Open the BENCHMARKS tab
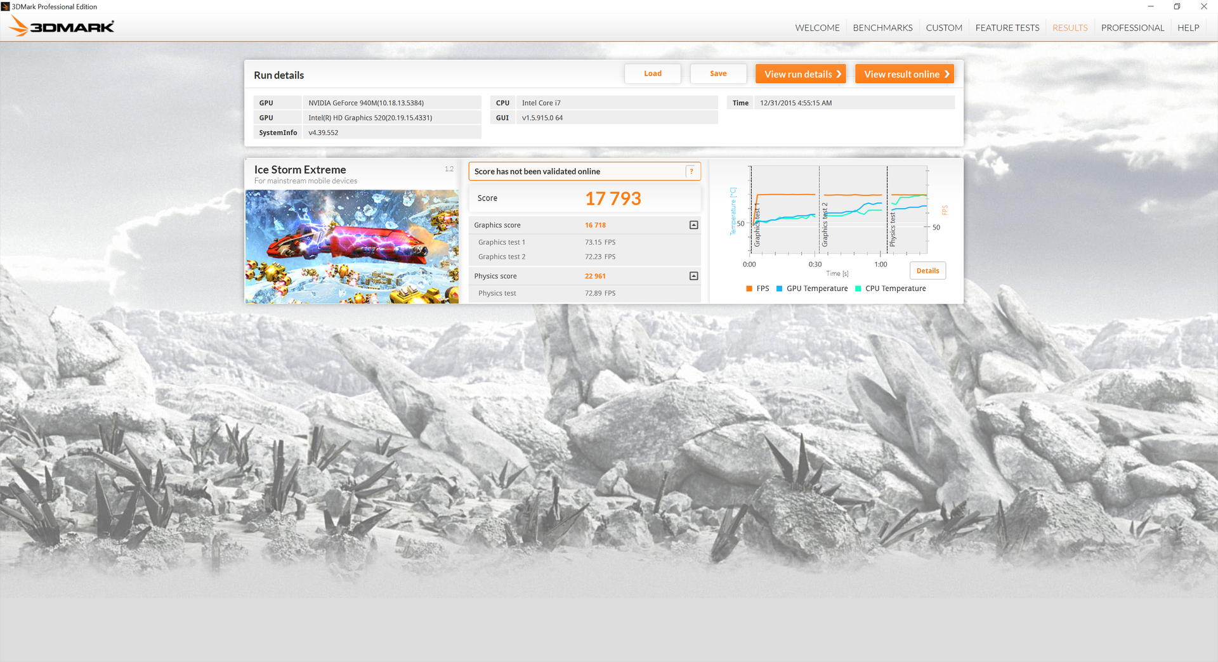The height and width of the screenshot is (662, 1218). pyautogui.click(x=882, y=28)
